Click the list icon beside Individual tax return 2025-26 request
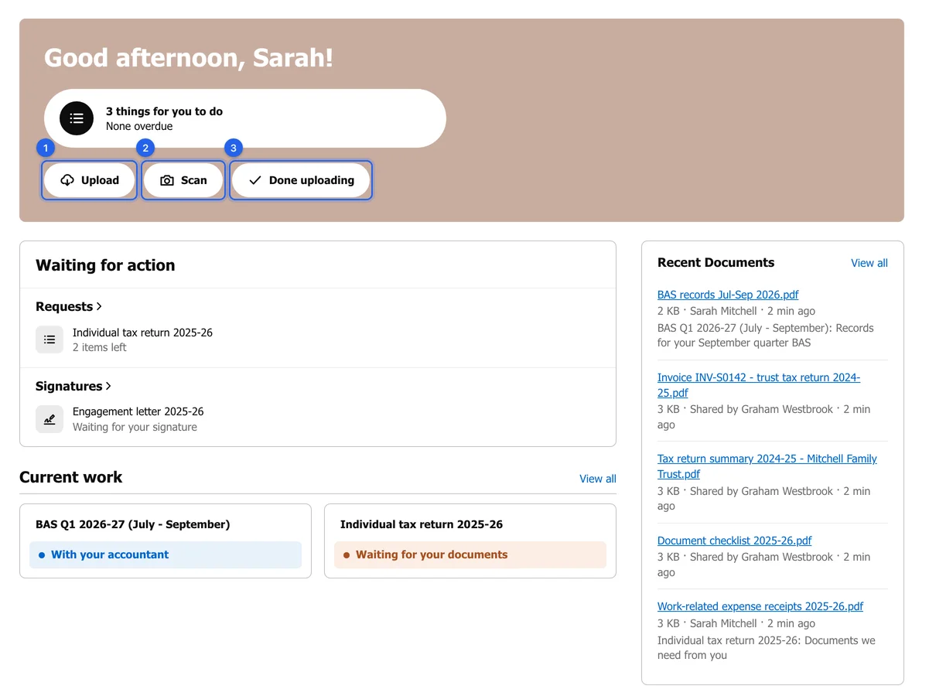 pos(50,339)
